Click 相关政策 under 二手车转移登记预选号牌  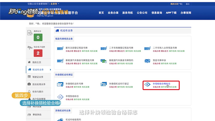point(137,51)
